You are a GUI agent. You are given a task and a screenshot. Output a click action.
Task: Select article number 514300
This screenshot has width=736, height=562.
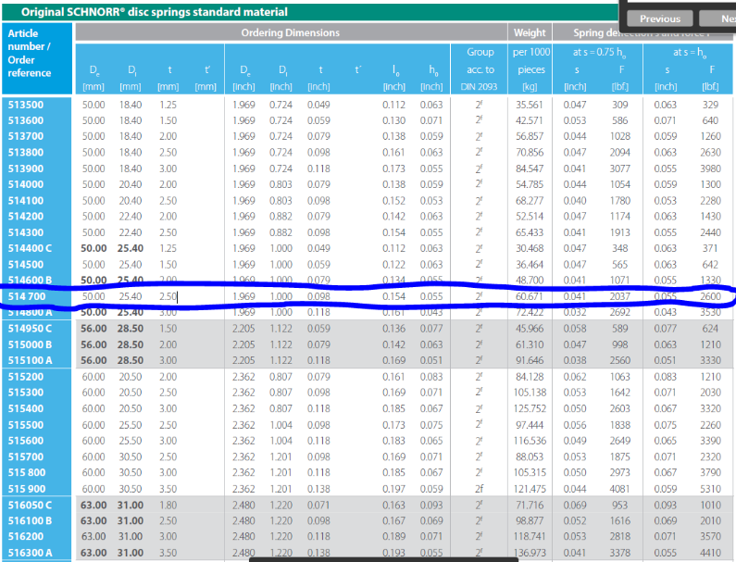(26, 232)
